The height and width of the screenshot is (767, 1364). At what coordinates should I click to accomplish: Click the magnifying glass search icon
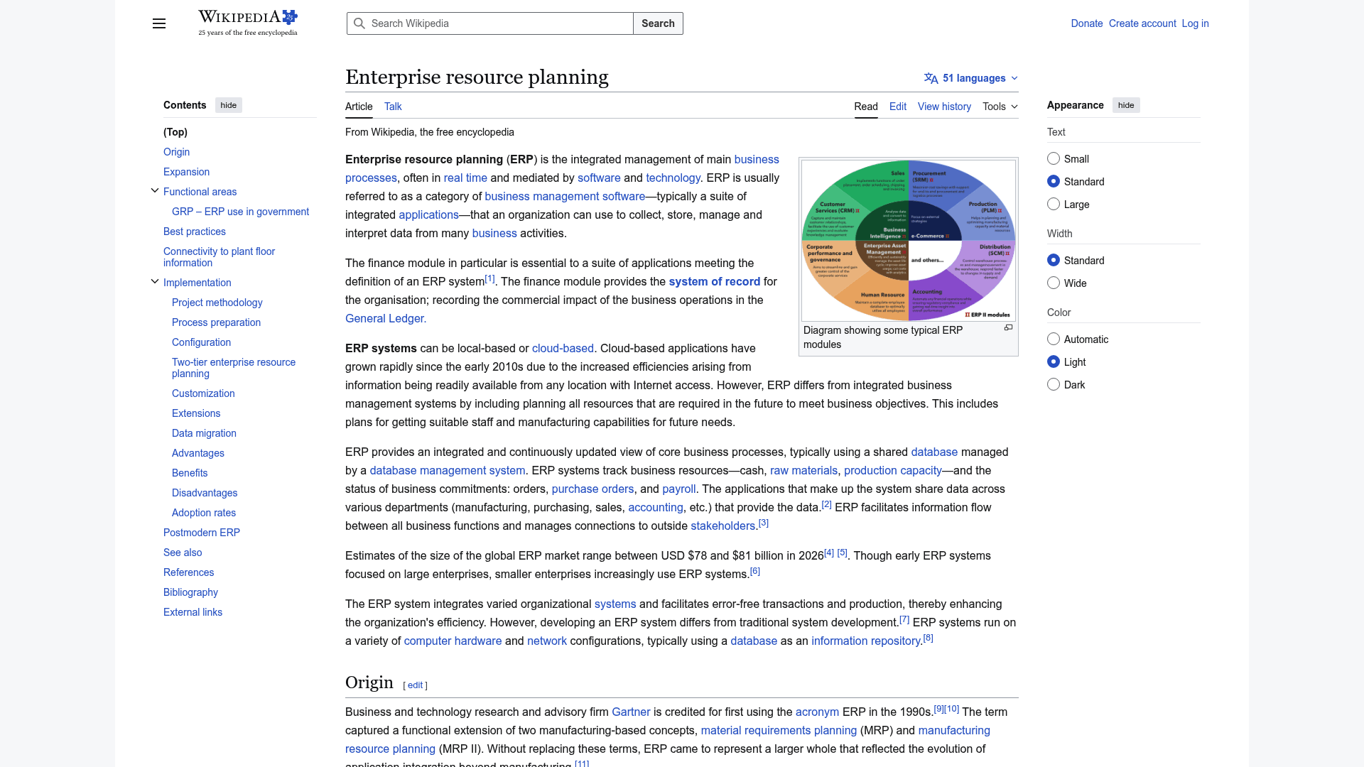tap(359, 23)
